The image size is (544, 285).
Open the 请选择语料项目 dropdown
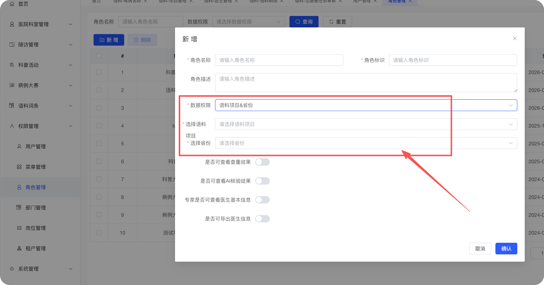click(366, 124)
